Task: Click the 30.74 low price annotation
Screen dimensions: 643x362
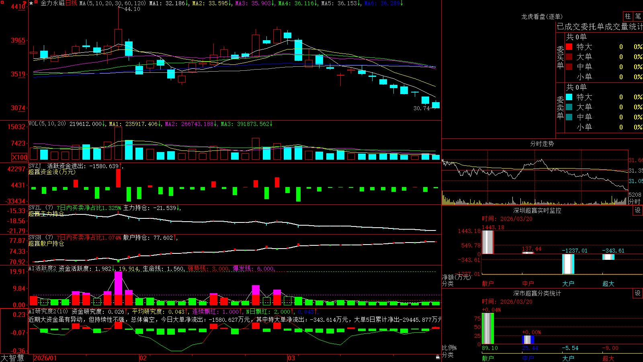Action: tap(422, 108)
